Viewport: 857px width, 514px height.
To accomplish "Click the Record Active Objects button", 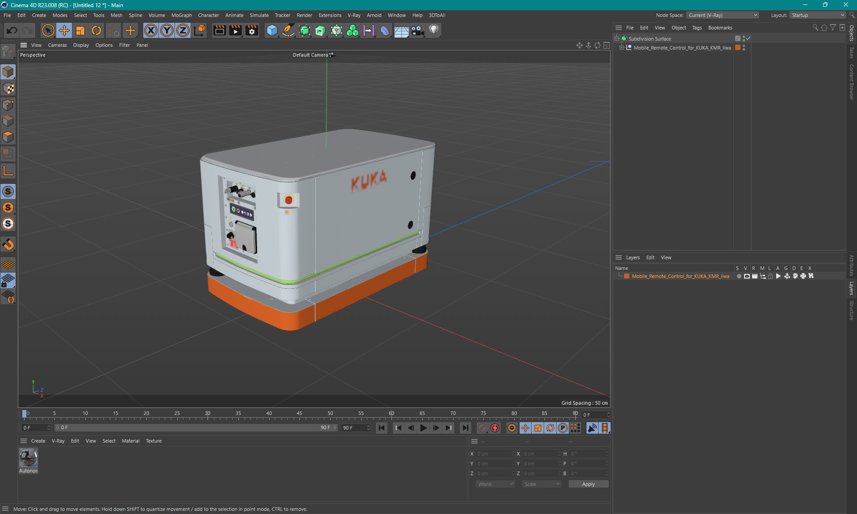I will click(x=483, y=428).
